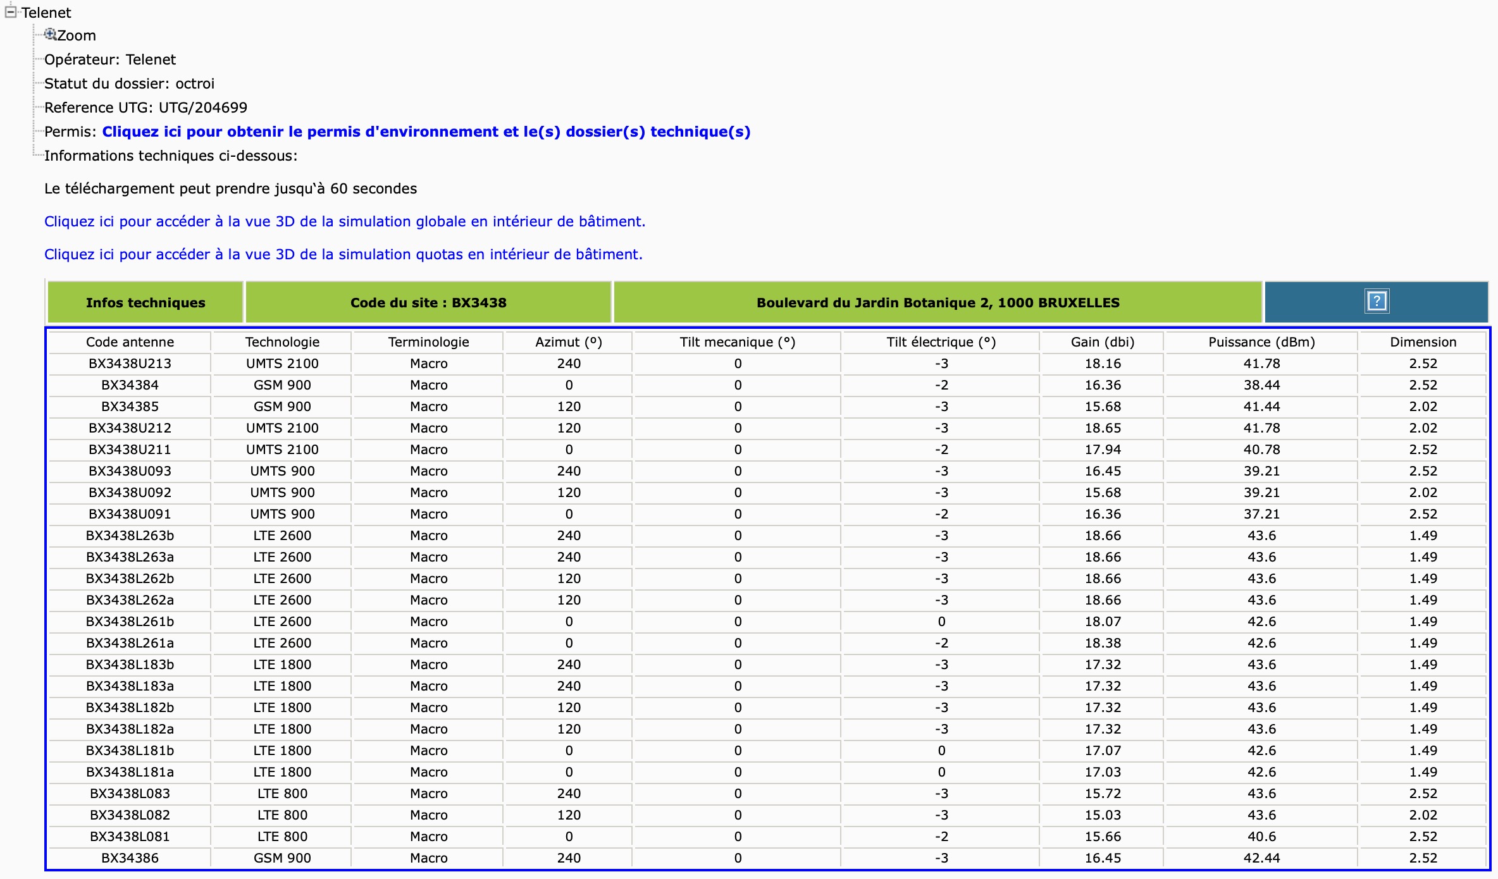Open the help question mark icon
This screenshot has width=1498, height=879.
(1377, 302)
